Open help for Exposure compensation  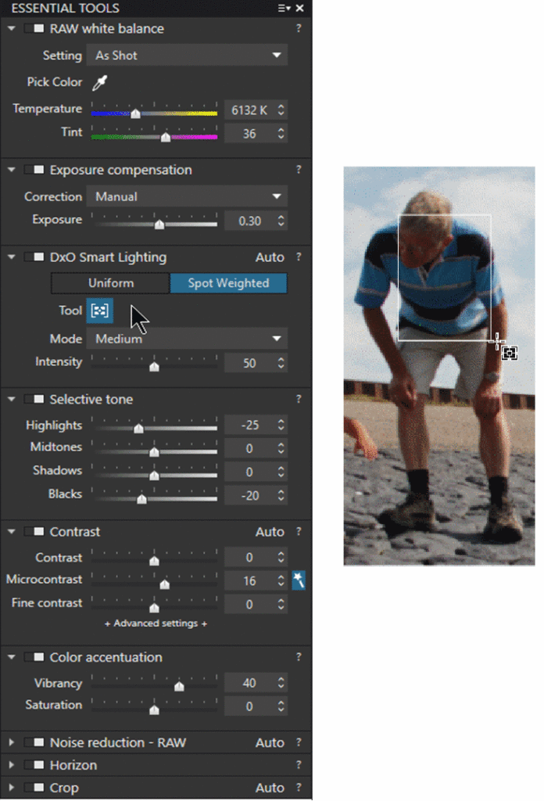click(299, 170)
